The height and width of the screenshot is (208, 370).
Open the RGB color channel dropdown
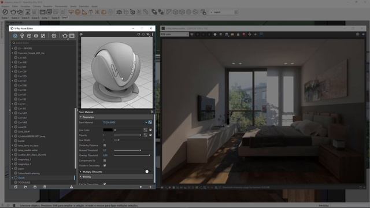pos(175,35)
